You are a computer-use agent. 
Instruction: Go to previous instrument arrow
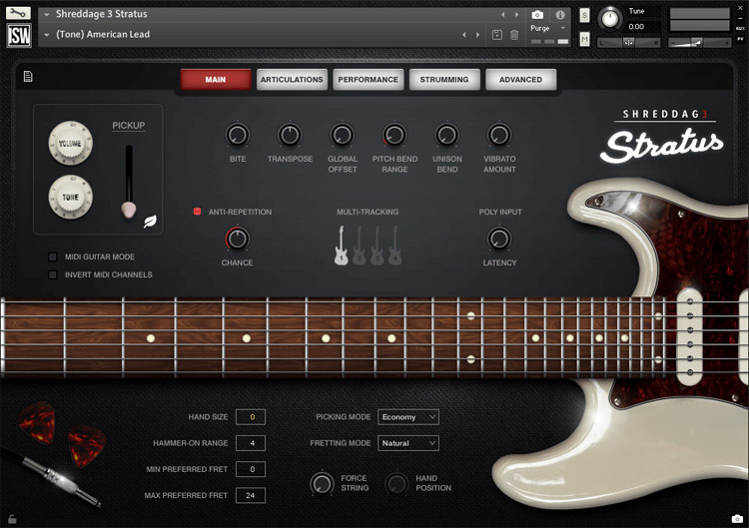tap(503, 15)
